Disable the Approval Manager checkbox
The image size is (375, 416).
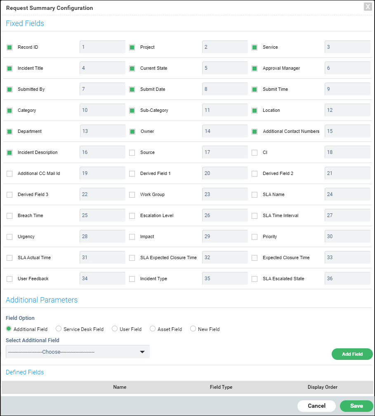click(x=255, y=69)
